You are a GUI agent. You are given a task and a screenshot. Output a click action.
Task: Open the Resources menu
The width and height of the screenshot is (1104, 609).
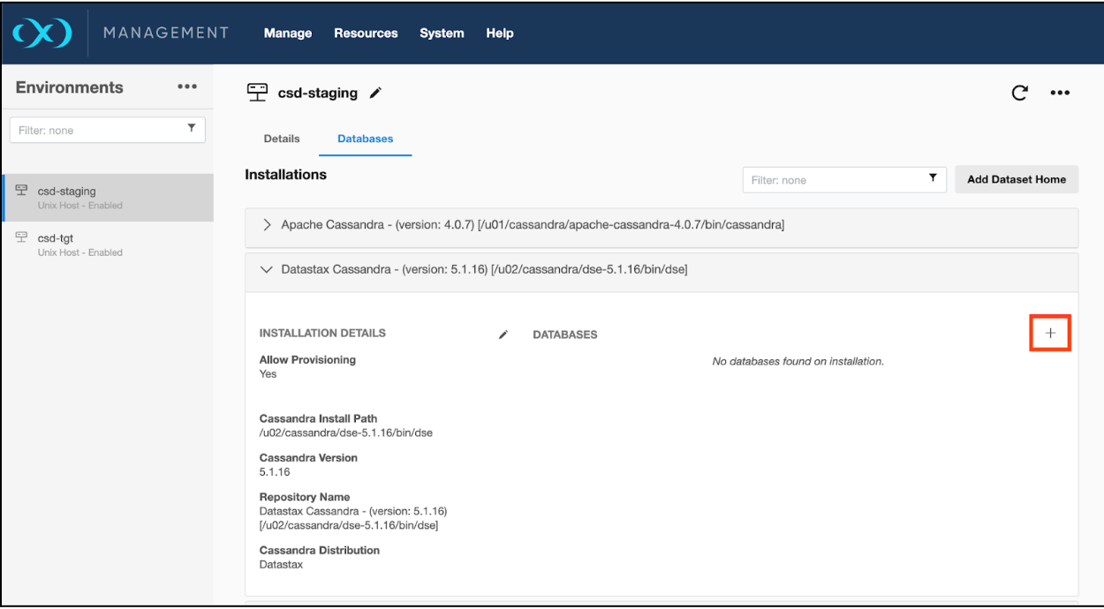(x=366, y=33)
